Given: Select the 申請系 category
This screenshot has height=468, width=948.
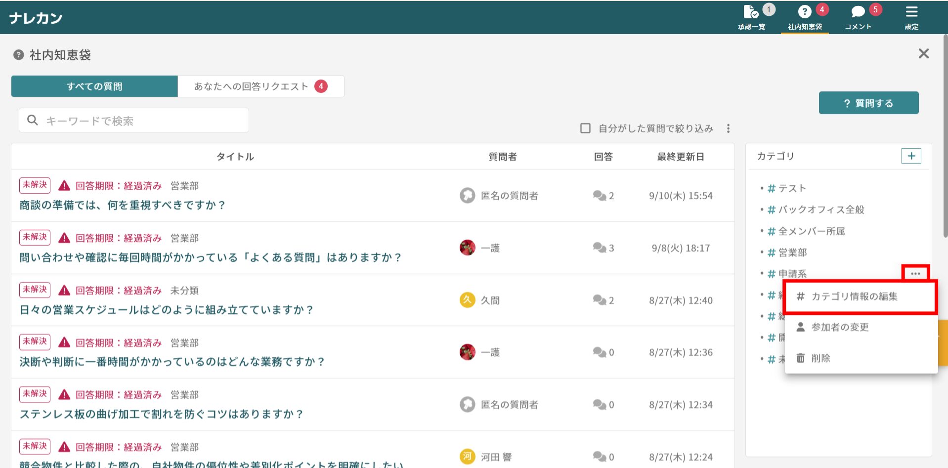Looking at the screenshot, I should (x=787, y=274).
